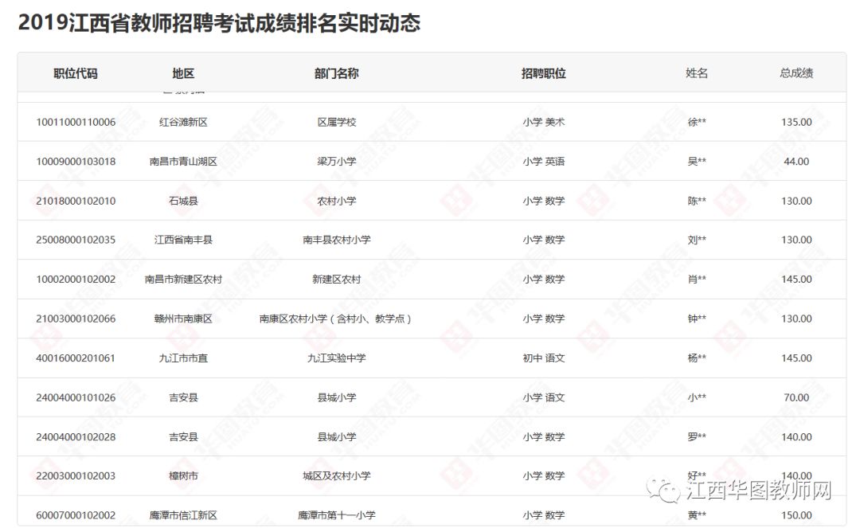The height and width of the screenshot is (528, 860).
Task: Click score 145.00 in the 杨** row
Action: click(x=796, y=358)
